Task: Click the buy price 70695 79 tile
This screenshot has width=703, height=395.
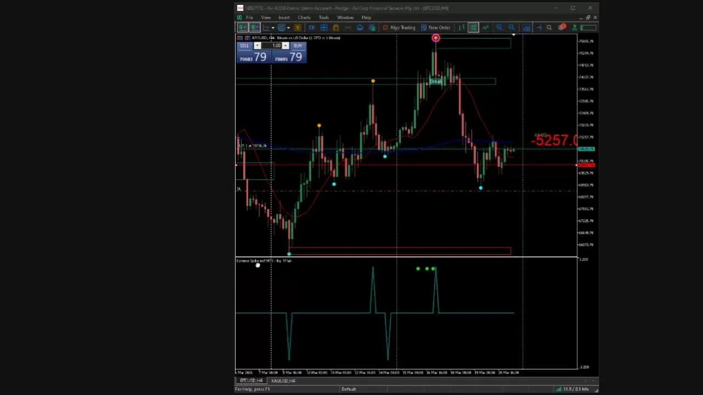Action: tap(289, 57)
